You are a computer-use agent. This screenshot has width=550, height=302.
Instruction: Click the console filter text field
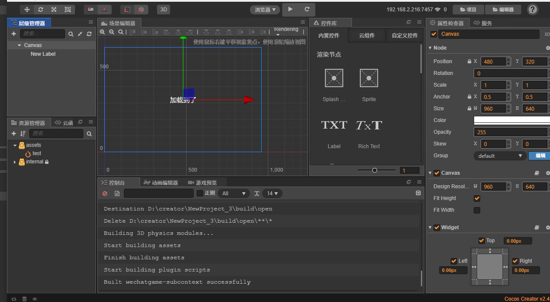click(159, 193)
